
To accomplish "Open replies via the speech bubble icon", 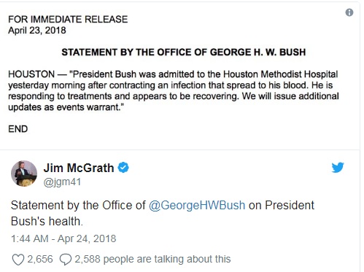I will pos(66,260).
